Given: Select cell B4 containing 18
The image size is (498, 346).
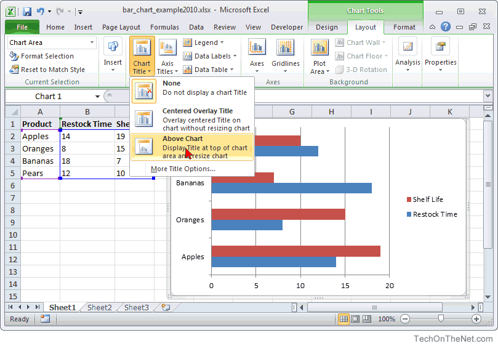Looking at the screenshot, I should click(x=87, y=161).
